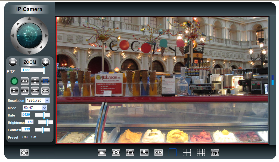Open the TF card folder icon
The width and height of the screenshot is (279, 162).
(215, 153)
